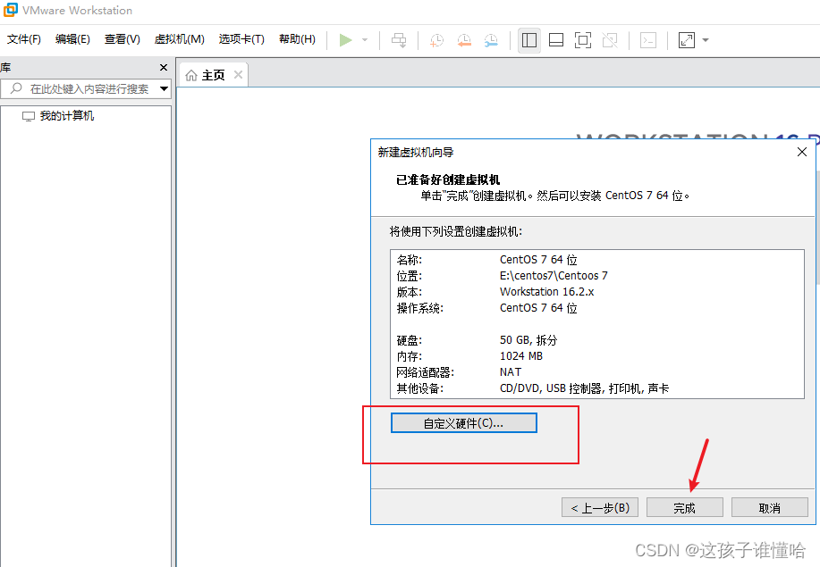Click the network adapter value NAT

pos(511,372)
